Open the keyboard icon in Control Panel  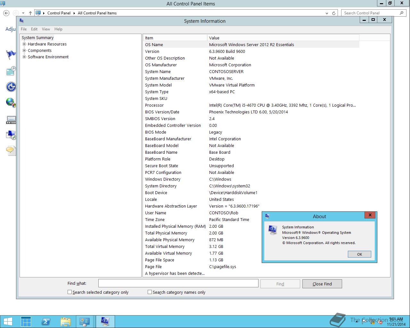(11, 120)
